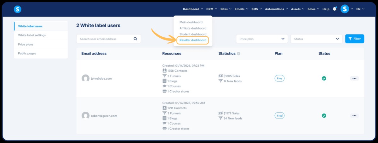Open the Price plan dropdown

[x=262, y=39]
